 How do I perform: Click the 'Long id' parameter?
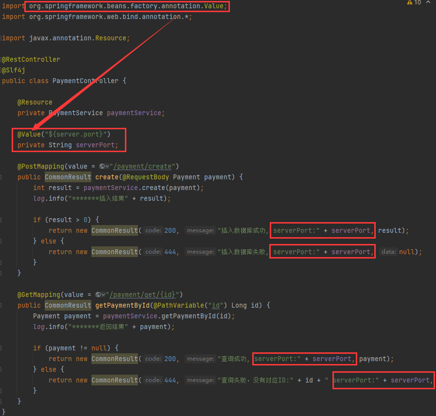246,305
